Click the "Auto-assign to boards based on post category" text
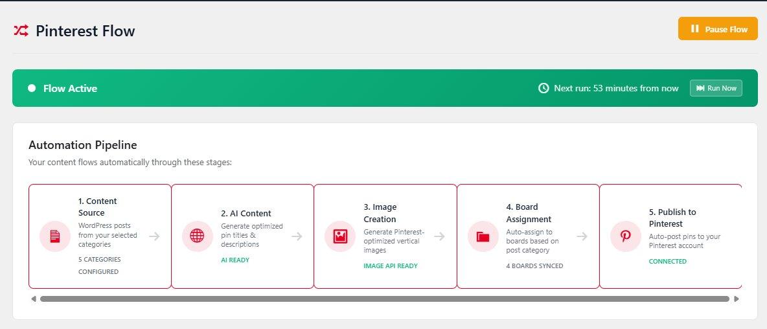 [x=532, y=241]
